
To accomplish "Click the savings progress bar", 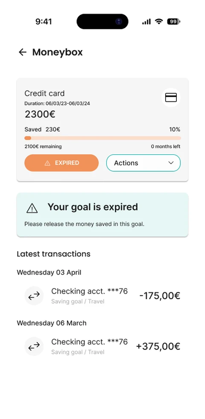I will click(x=102, y=138).
